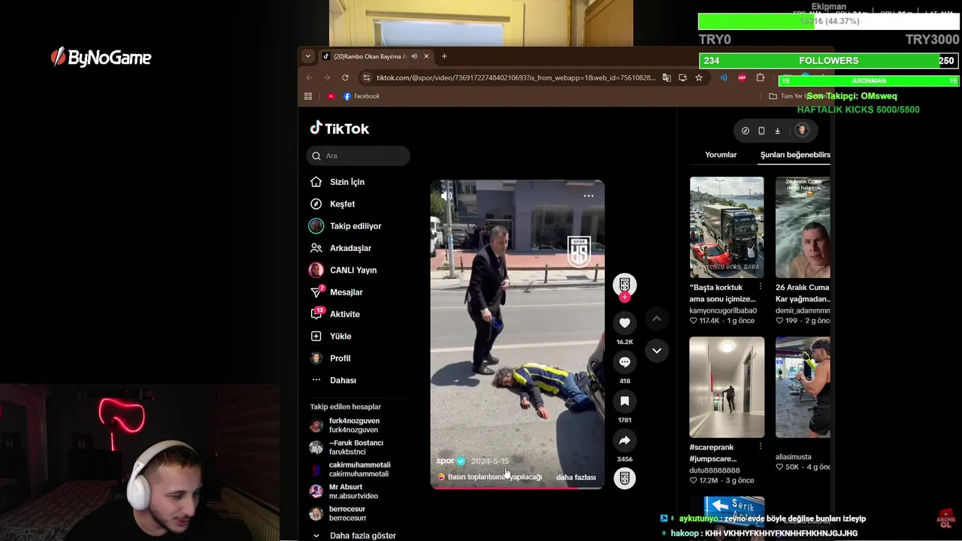Image resolution: width=962 pixels, height=541 pixels.
Task: Click the TikTok URL address bar
Action: point(516,77)
